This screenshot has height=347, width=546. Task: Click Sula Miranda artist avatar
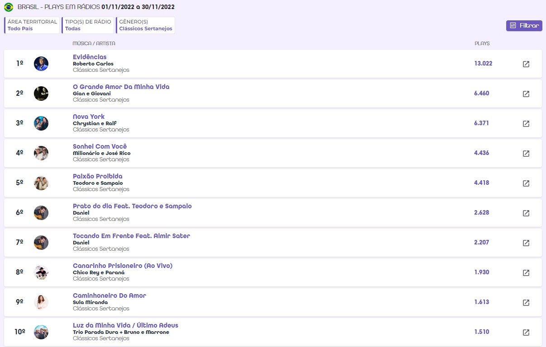click(x=41, y=302)
